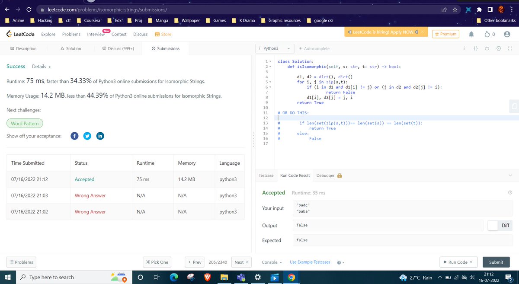Click the browser back arrow
The height and width of the screenshot is (284, 519).
6,9
